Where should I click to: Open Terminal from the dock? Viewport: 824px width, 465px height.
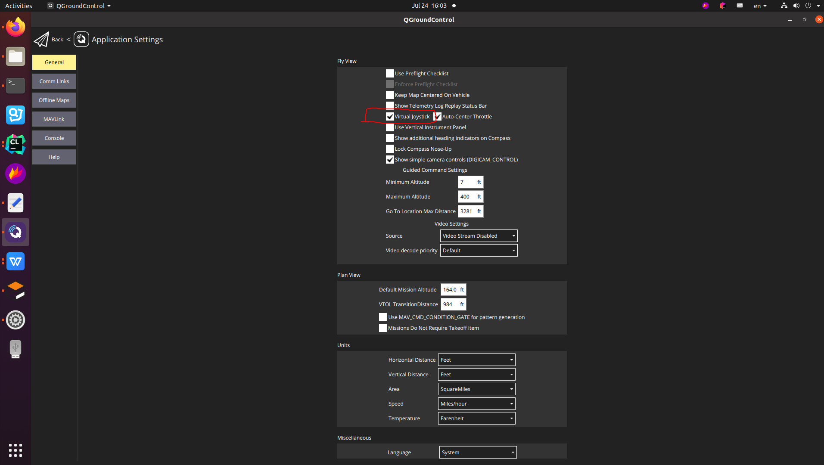pyautogui.click(x=16, y=85)
